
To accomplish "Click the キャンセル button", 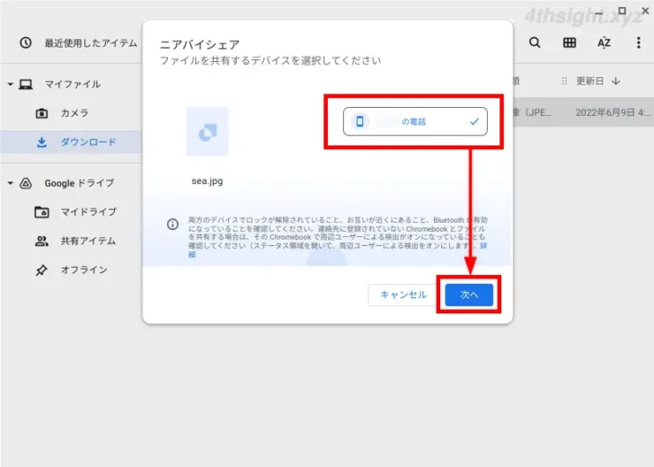I will pos(403,295).
